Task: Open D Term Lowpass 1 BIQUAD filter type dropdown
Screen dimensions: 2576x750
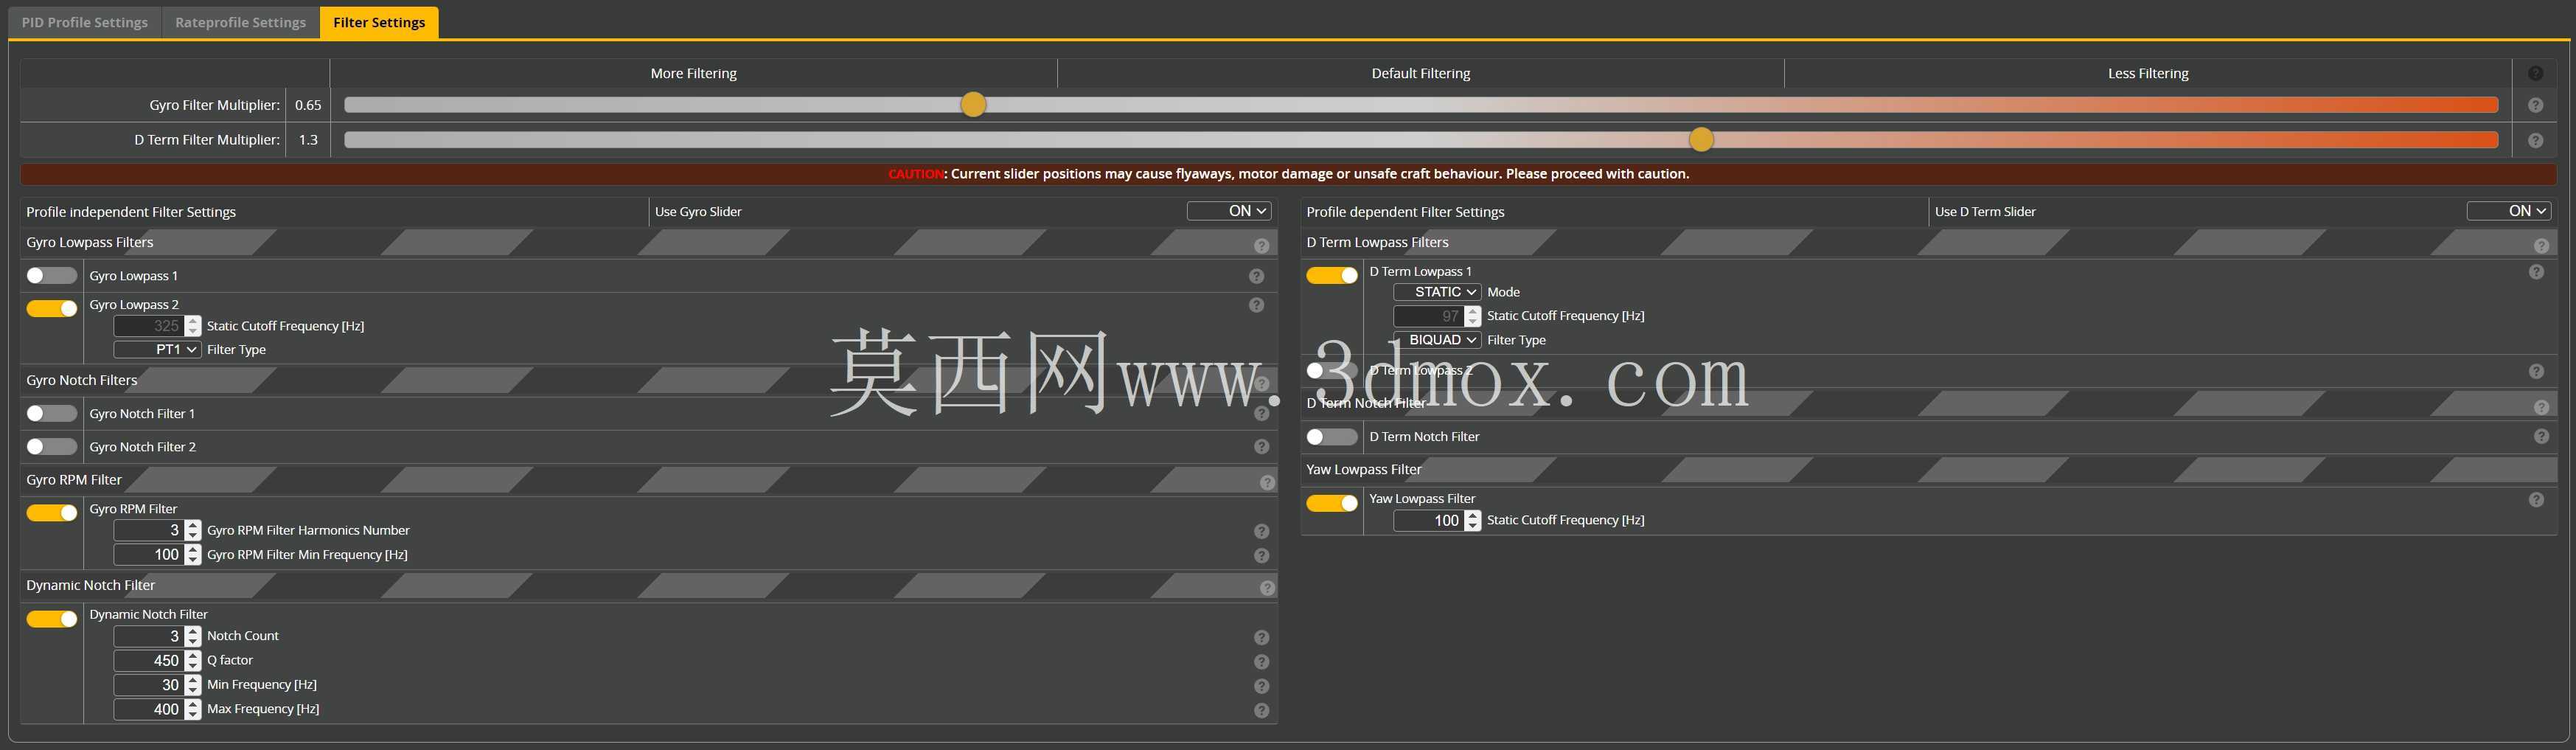Action: (1437, 340)
